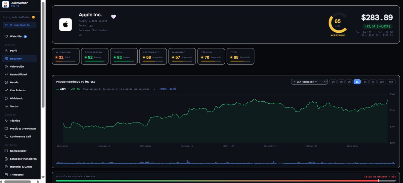The height and width of the screenshot is (183, 403).
Task: Click the +12,54 (+4,62%) change badge
Action: [377, 26]
